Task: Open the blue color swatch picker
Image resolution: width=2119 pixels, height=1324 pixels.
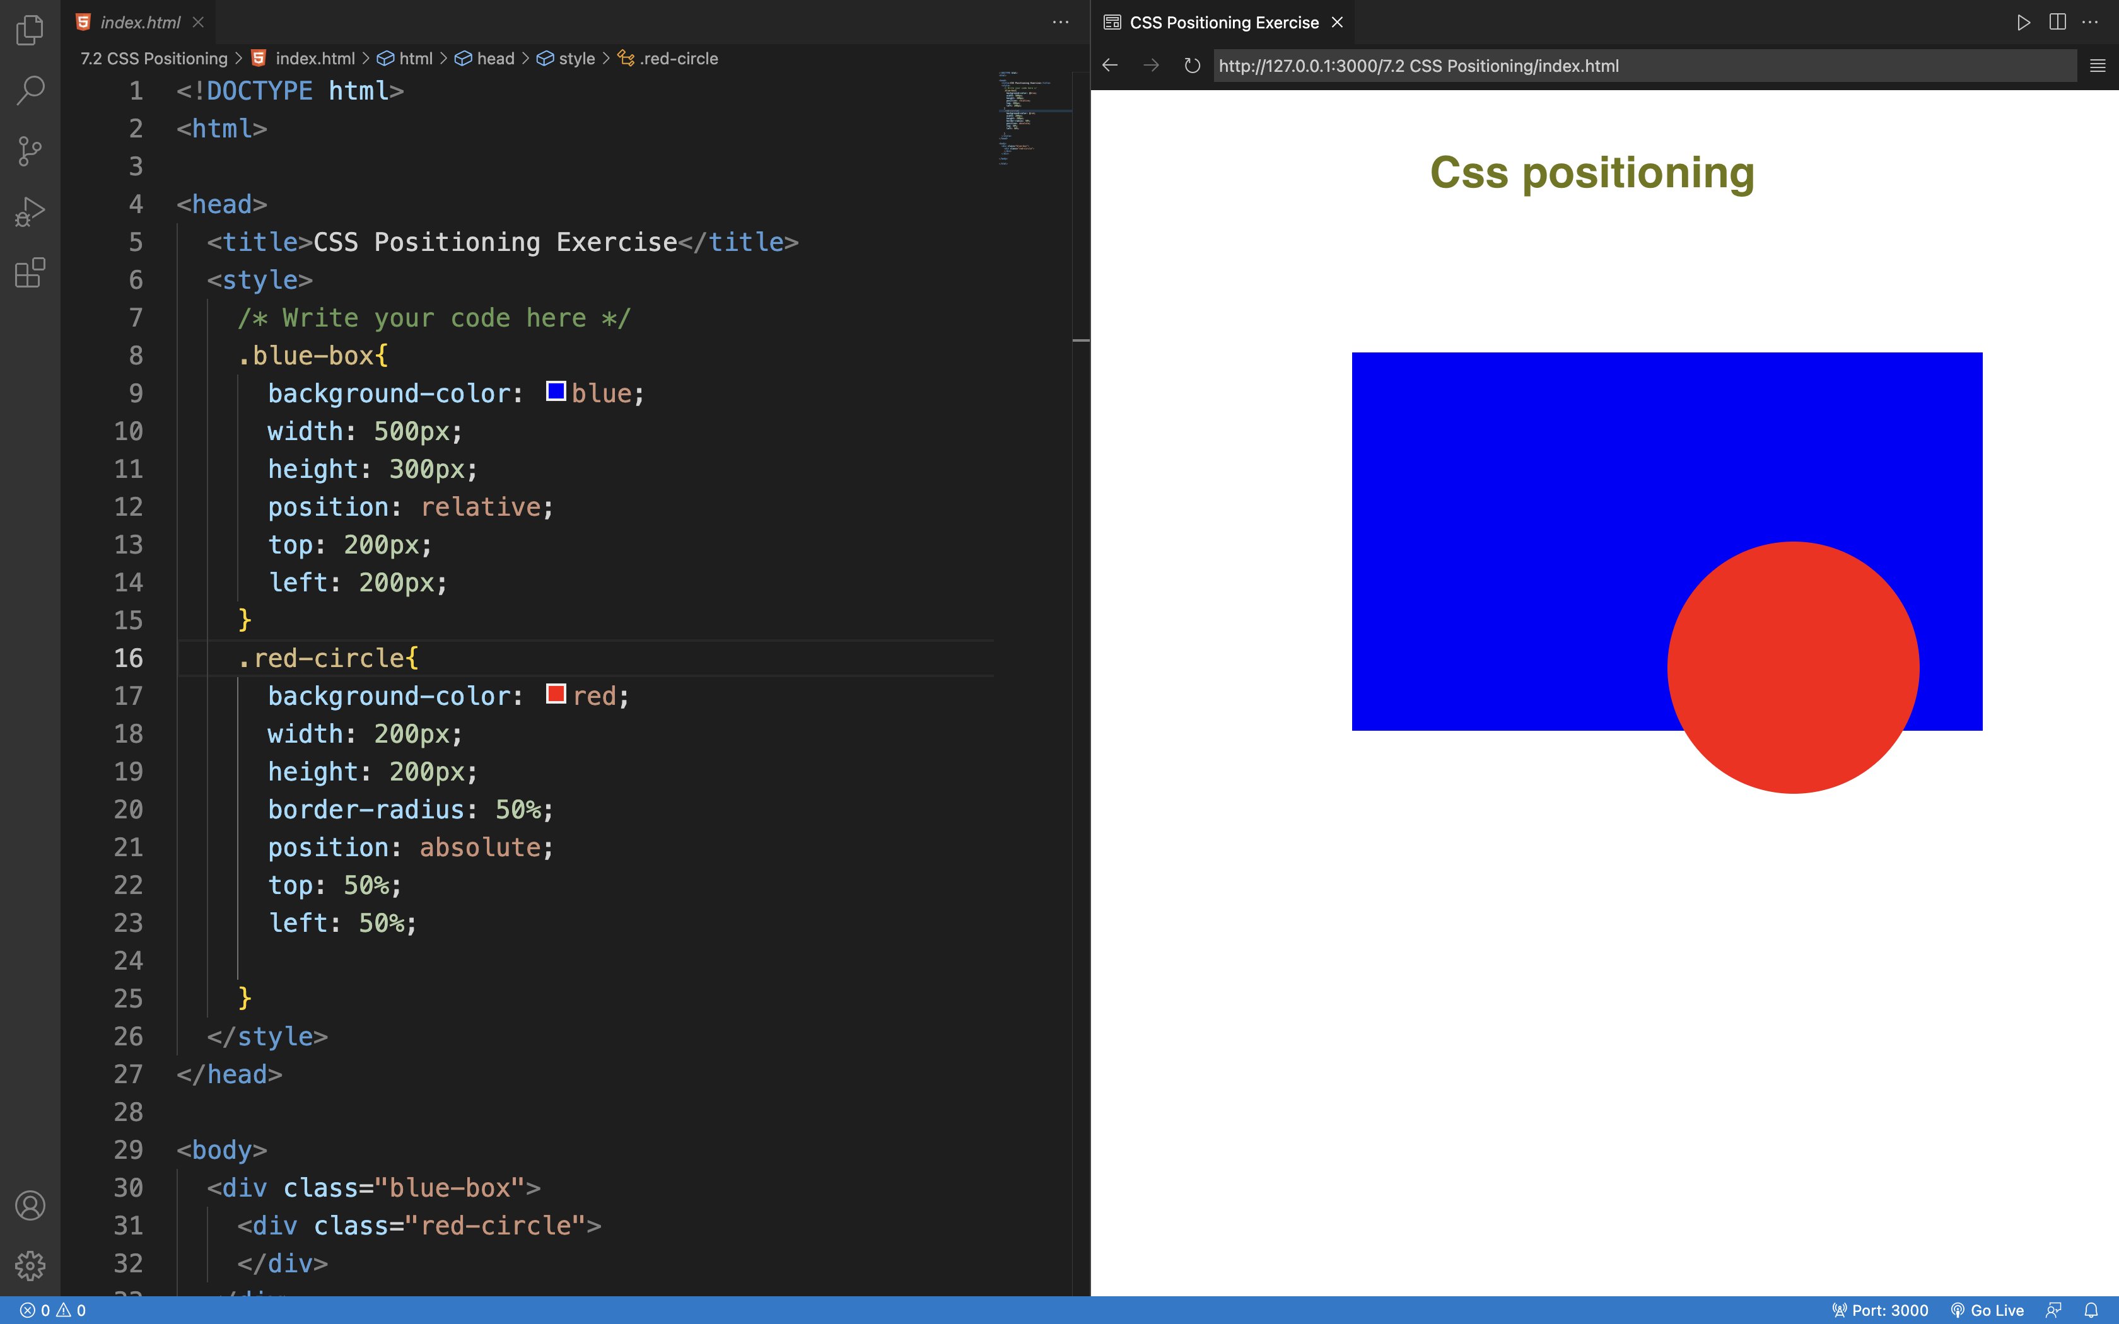Action: point(556,392)
